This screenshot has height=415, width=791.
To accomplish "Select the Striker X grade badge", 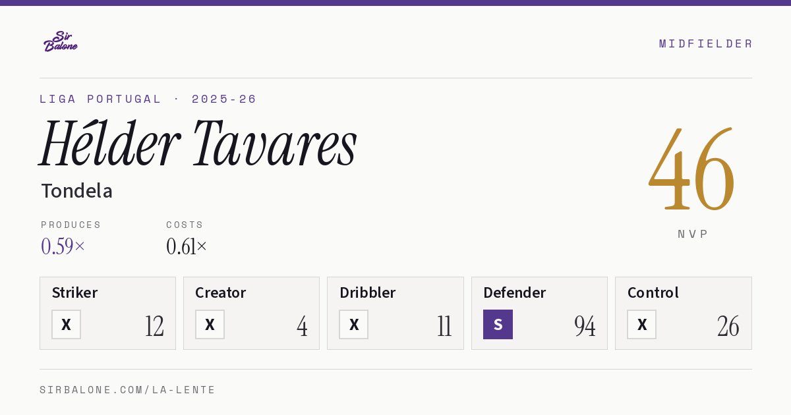I will (66, 324).
